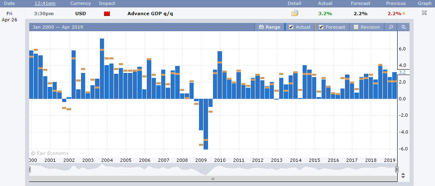The height and width of the screenshot is (186, 435).
Task: Enable the Revision checkbox
Action: pos(356,27)
